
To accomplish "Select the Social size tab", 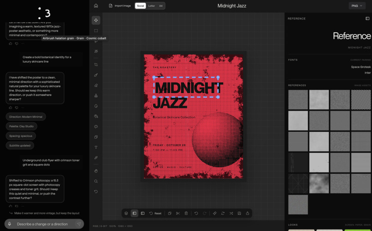I will click(140, 6).
